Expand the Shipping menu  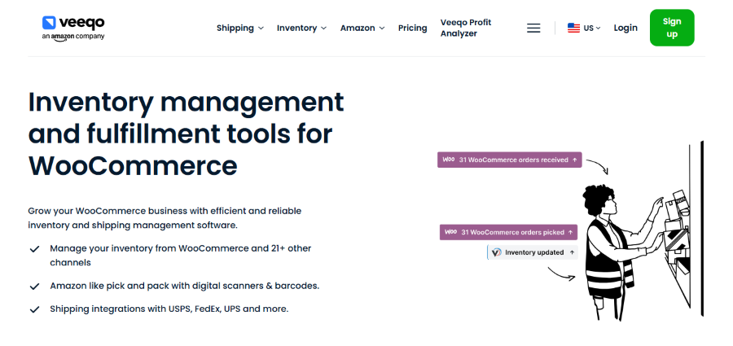coord(240,28)
